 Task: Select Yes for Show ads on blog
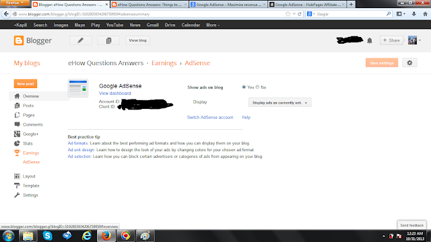pos(244,87)
